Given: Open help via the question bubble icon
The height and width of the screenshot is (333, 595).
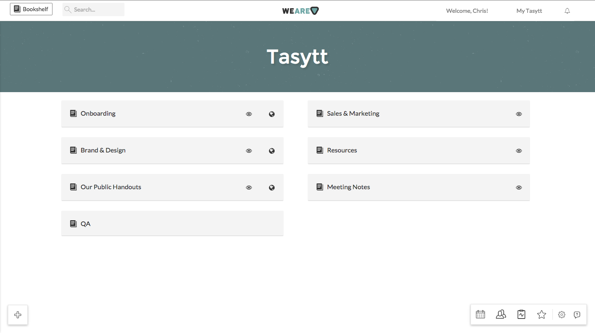Looking at the screenshot, I should pos(577,314).
